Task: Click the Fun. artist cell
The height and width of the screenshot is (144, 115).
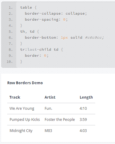Action: (48, 109)
